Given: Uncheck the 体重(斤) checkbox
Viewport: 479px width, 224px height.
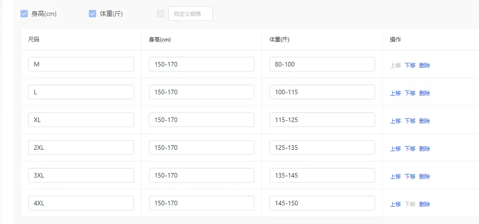Looking at the screenshot, I should [x=93, y=14].
